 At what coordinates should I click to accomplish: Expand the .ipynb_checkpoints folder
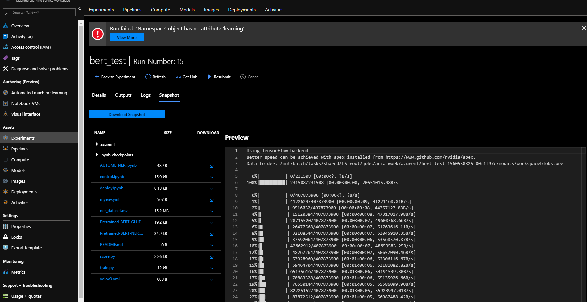[x=97, y=155]
